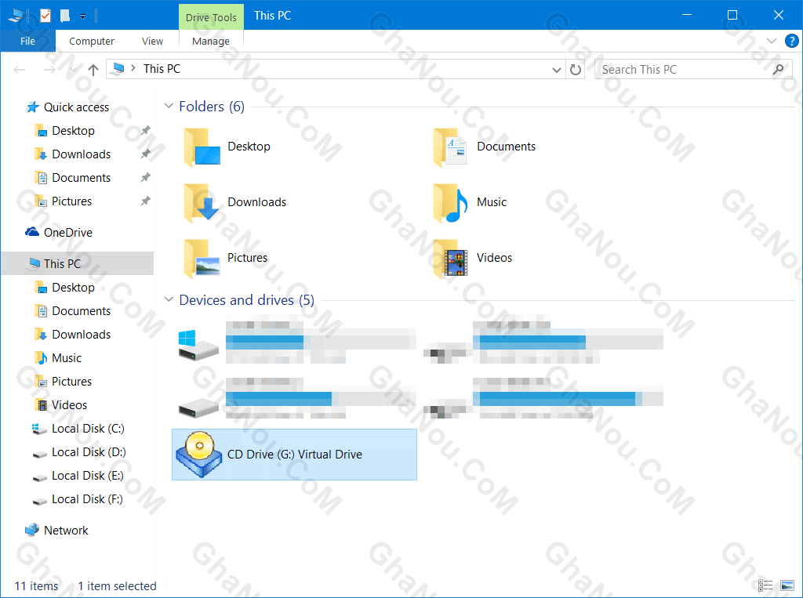Select the Music folder icon in Folders
Screen dimensions: 803x598
pyautogui.click(x=449, y=203)
